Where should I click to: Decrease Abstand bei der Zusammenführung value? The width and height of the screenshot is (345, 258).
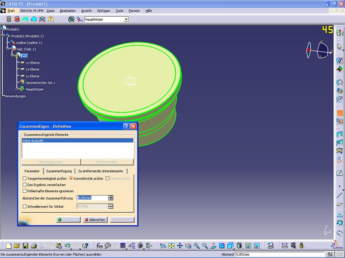coord(111,199)
